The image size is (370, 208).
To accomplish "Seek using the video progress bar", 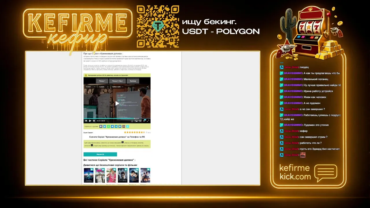I will [117, 118].
